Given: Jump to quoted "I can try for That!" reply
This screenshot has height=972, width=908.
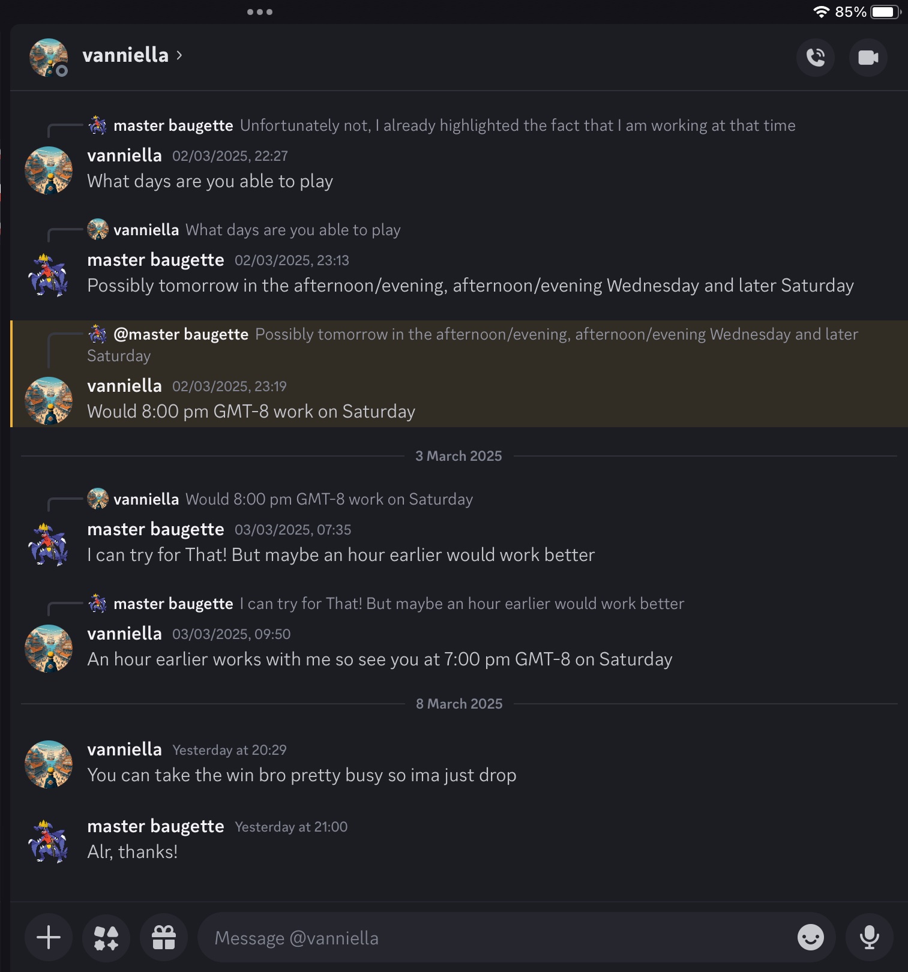Looking at the screenshot, I should coord(462,604).
